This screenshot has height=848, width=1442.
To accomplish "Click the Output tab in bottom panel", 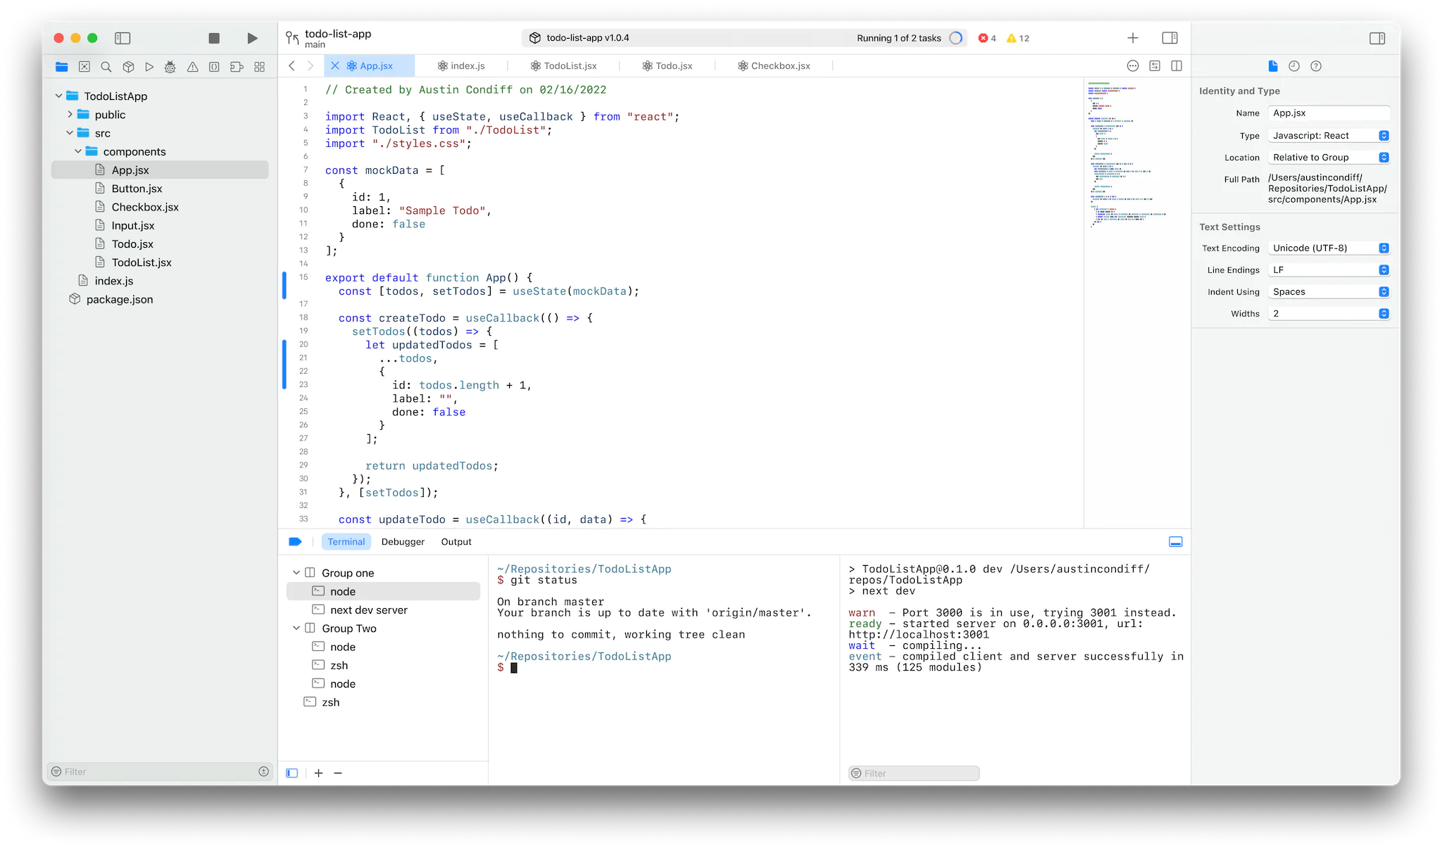I will [x=456, y=541].
